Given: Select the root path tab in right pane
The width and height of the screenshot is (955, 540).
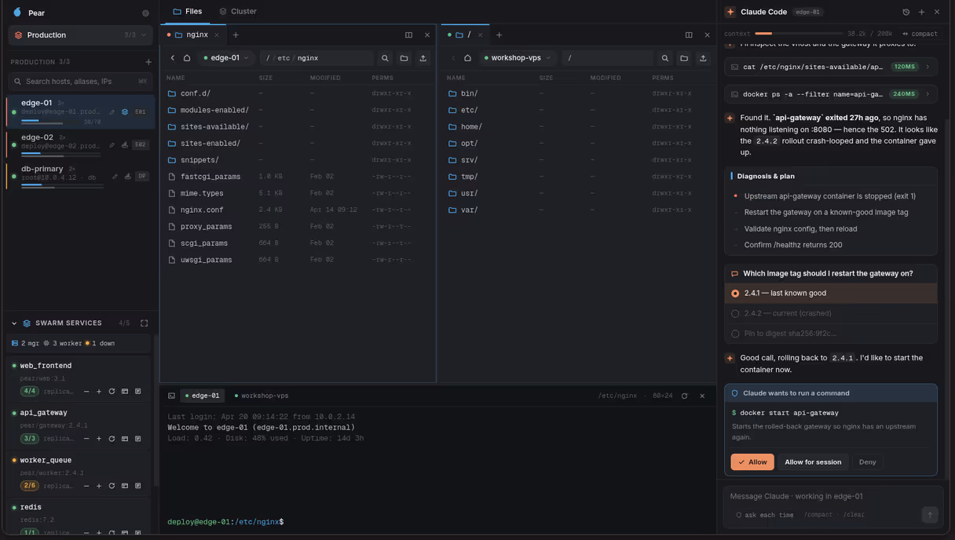Looking at the screenshot, I should [465, 35].
